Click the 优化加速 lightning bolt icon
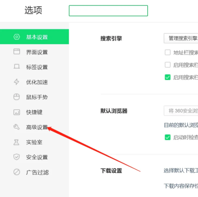 [x=16, y=82]
